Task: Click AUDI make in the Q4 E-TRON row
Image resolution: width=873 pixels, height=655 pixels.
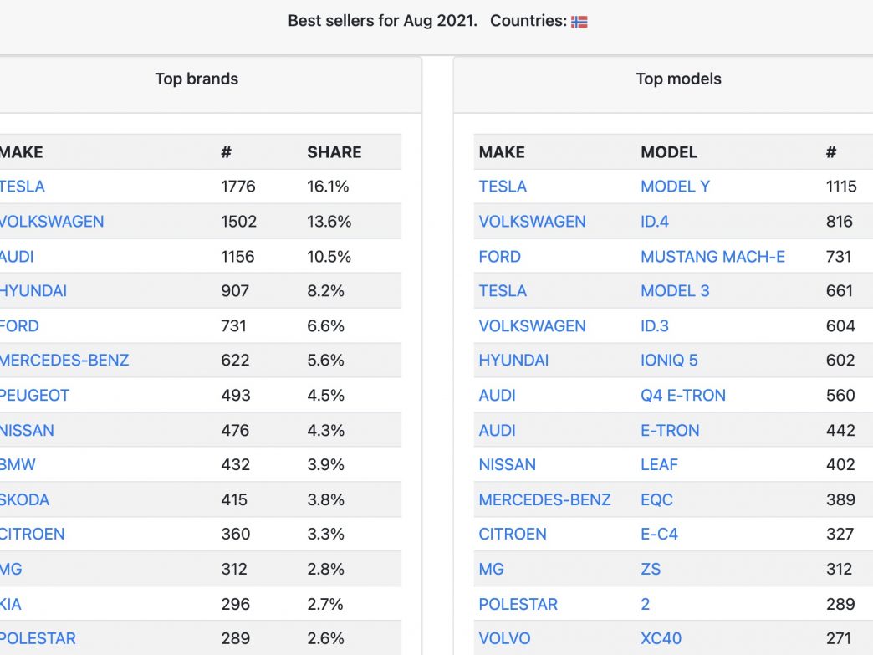Action: click(x=498, y=396)
